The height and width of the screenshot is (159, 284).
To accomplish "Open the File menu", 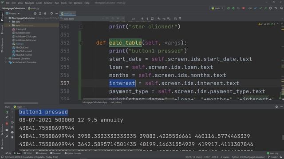I will (x=8, y=3).
